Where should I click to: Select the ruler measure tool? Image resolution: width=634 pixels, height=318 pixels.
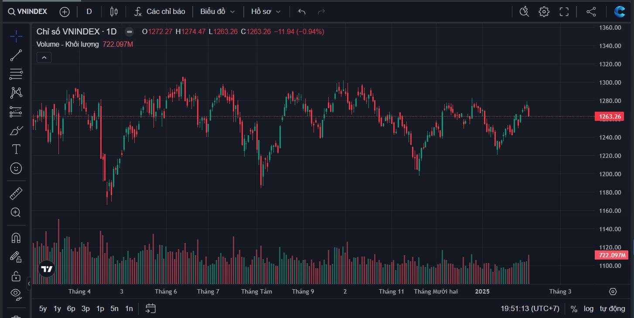(x=16, y=193)
